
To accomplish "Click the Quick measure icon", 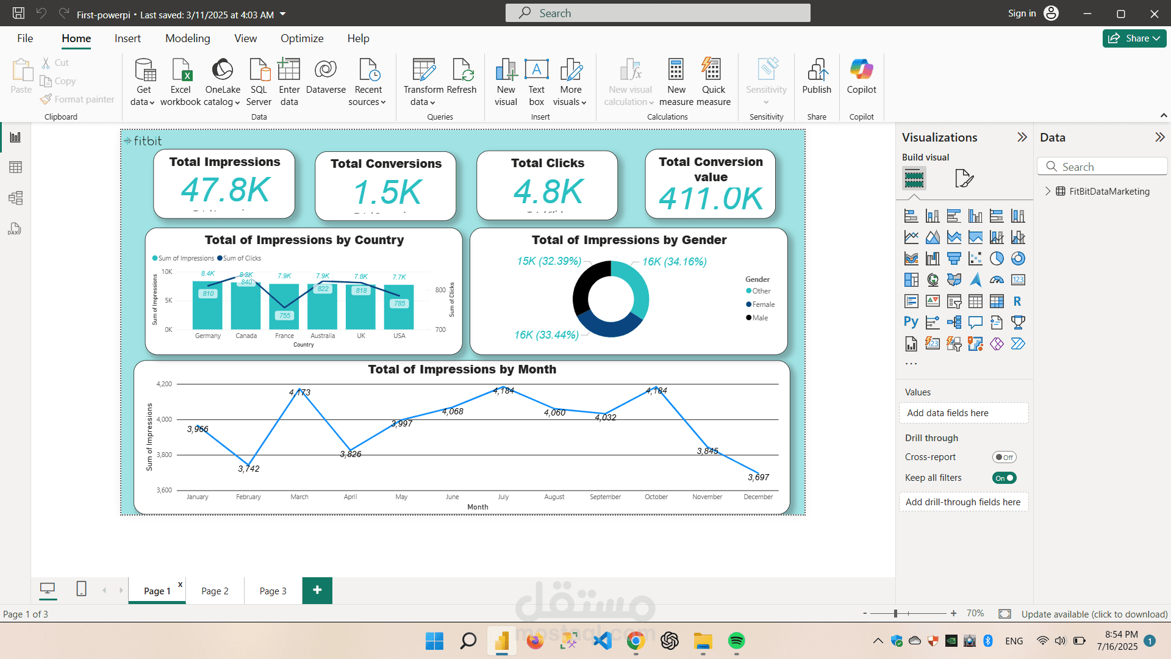I will 713,82.
